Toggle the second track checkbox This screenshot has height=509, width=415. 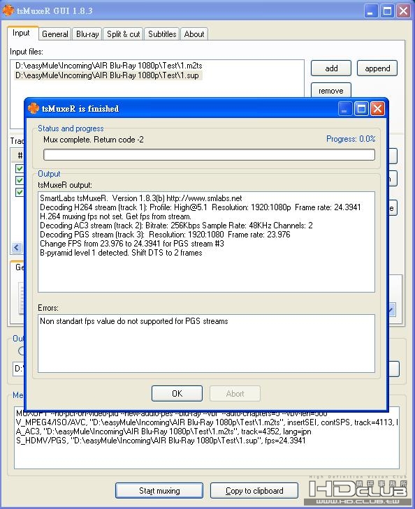20,180
